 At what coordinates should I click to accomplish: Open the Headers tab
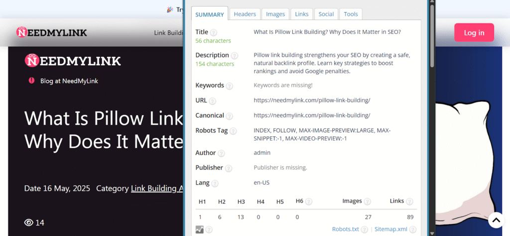point(245,14)
